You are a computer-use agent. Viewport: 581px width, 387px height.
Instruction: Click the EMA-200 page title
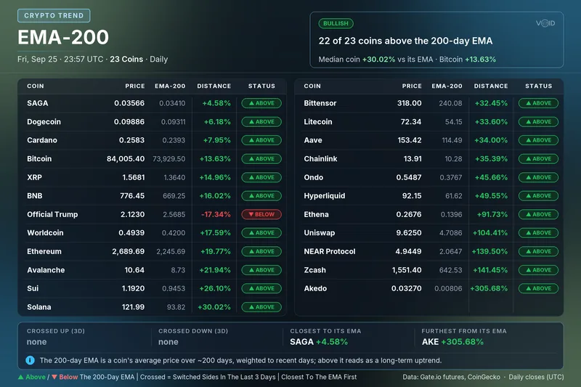(x=63, y=38)
